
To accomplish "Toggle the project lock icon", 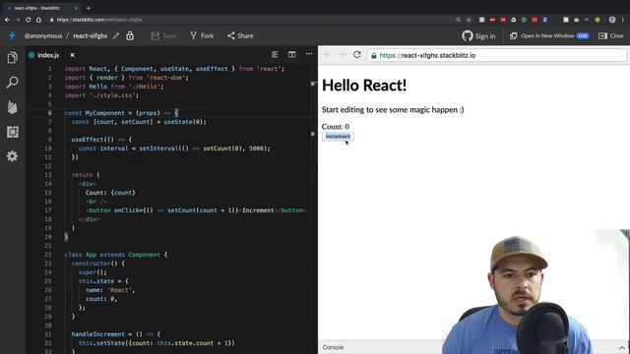I will click(130, 35).
